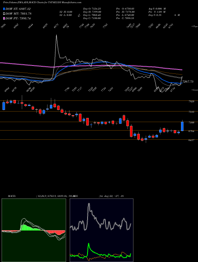Click the tall white spike peak on EMA chart
The image size is (198, 262).
[56, 35]
